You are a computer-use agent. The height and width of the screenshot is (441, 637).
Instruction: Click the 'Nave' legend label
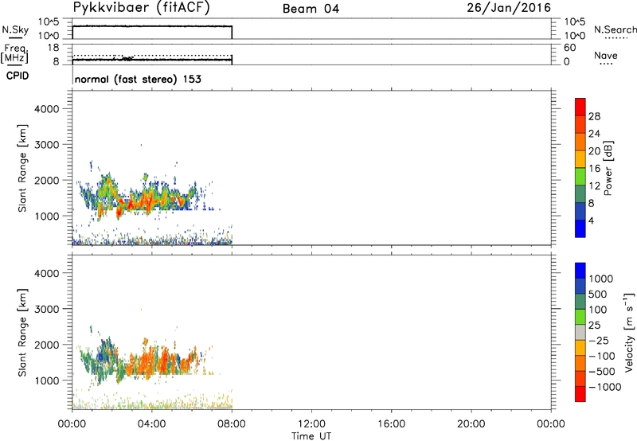(606, 55)
